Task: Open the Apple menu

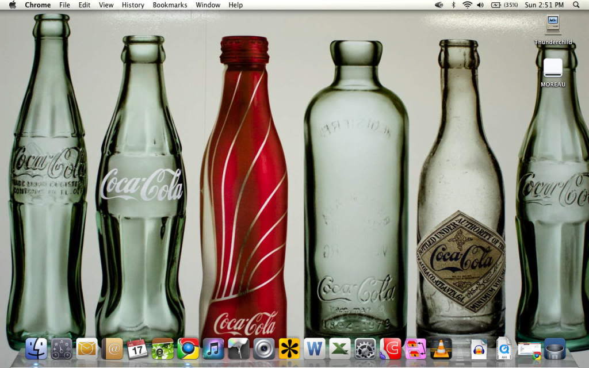Action: coord(13,5)
